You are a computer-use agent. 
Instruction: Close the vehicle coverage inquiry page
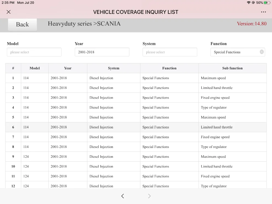click(x=8, y=12)
